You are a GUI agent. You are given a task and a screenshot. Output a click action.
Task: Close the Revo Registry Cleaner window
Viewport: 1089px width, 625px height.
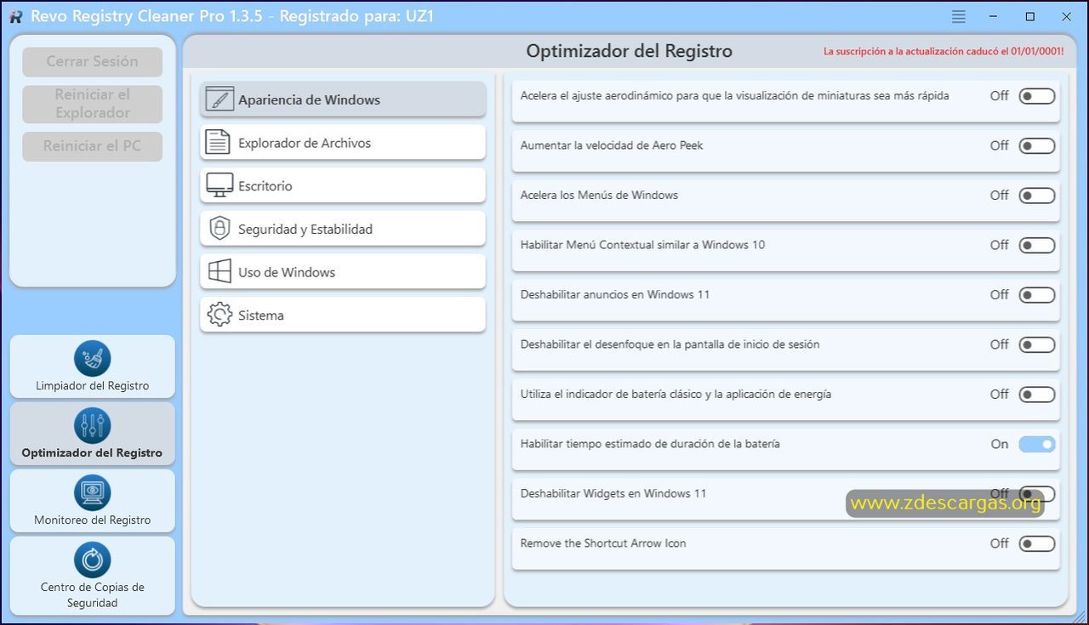[x=1066, y=16]
